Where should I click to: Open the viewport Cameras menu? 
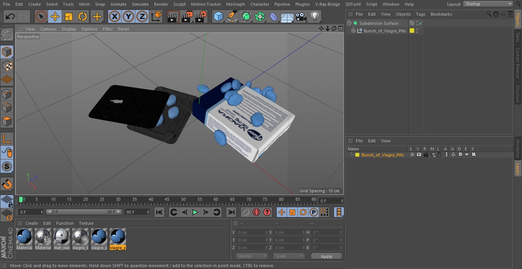click(x=48, y=29)
